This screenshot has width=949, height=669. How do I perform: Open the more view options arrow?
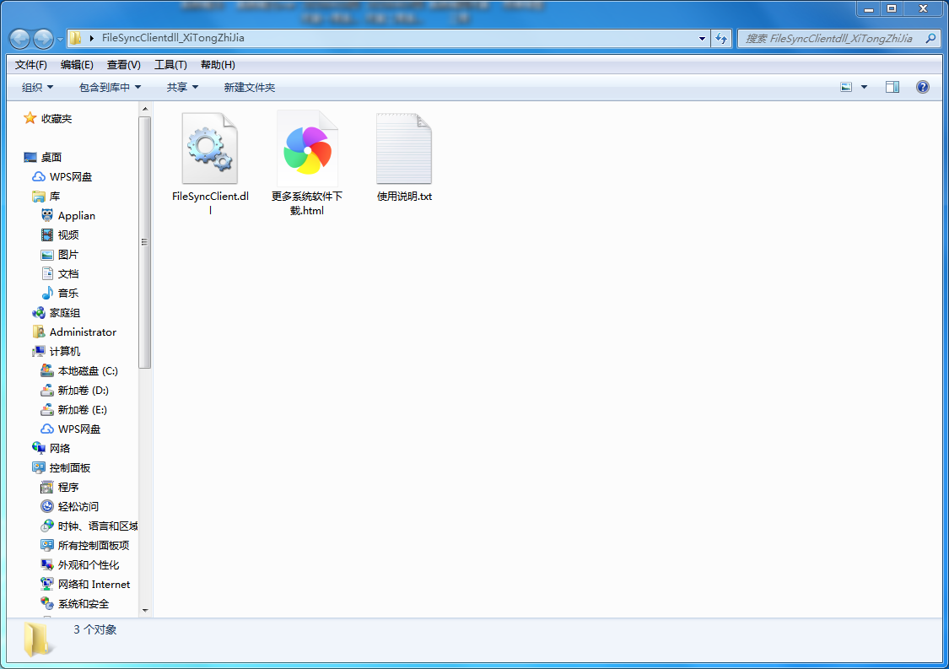865,87
